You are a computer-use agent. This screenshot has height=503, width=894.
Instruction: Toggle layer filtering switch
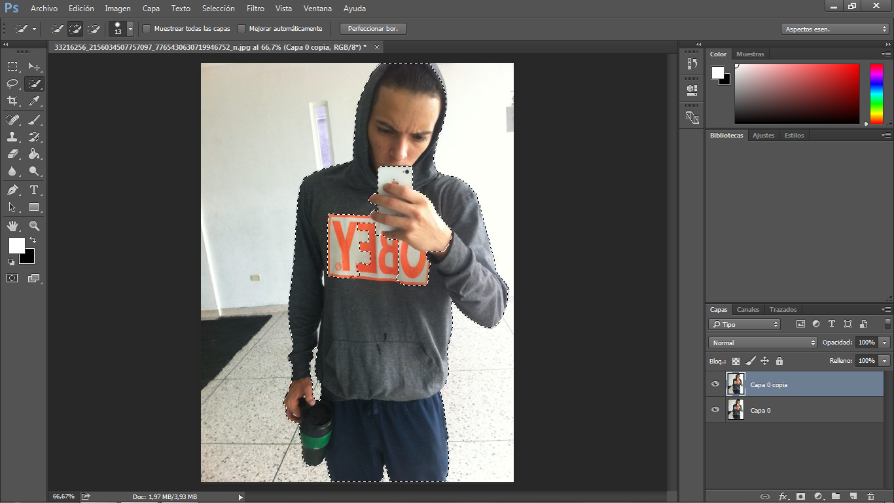[x=888, y=324]
